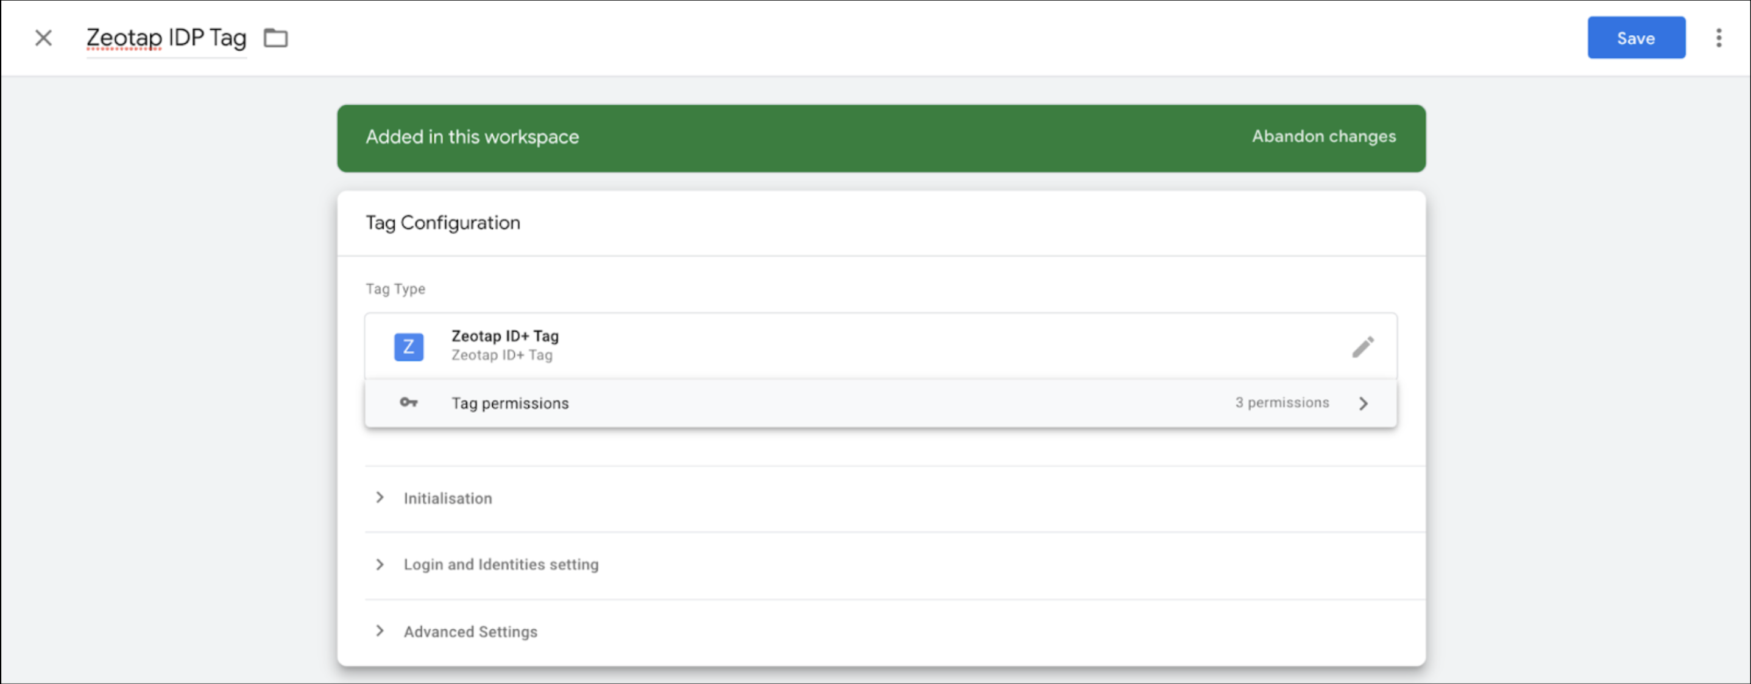Image resolution: width=1751 pixels, height=684 pixels.
Task: Expand the Initialisation section chevron
Action: tap(380, 498)
